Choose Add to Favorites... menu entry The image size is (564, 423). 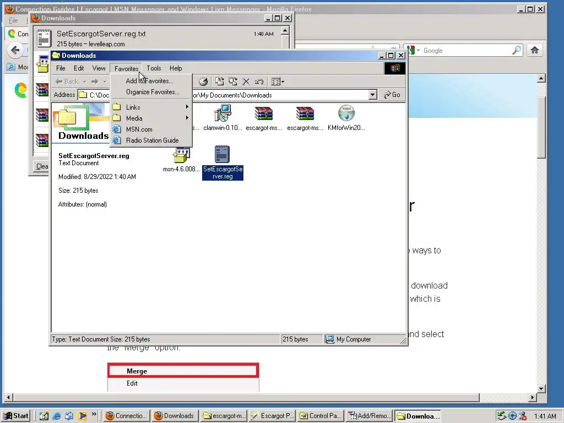click(x=151, y=81)
